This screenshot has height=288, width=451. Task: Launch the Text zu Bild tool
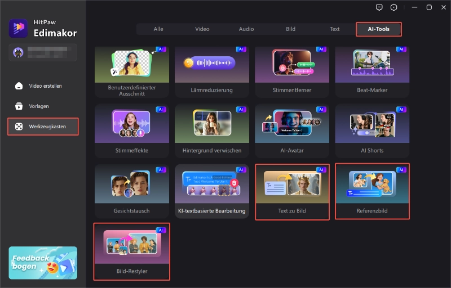pyautogui.click(x=292, y=192)
